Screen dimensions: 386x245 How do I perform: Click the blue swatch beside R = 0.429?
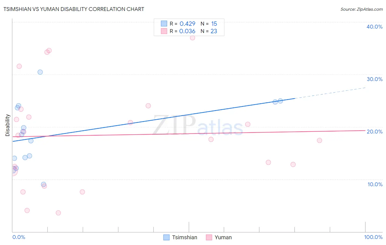pos(164,24)
